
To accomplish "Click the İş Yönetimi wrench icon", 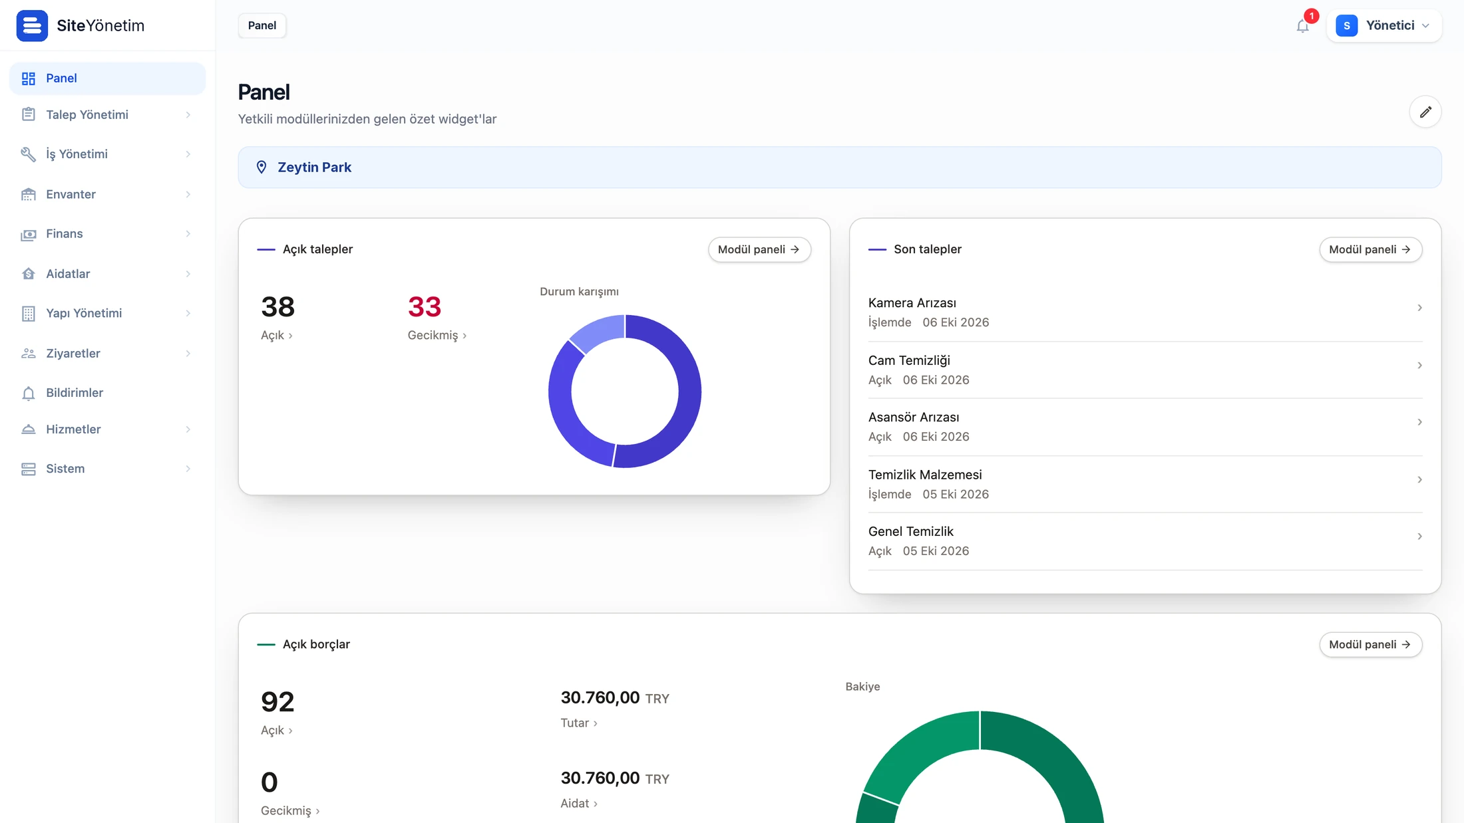I will (28, 154).
